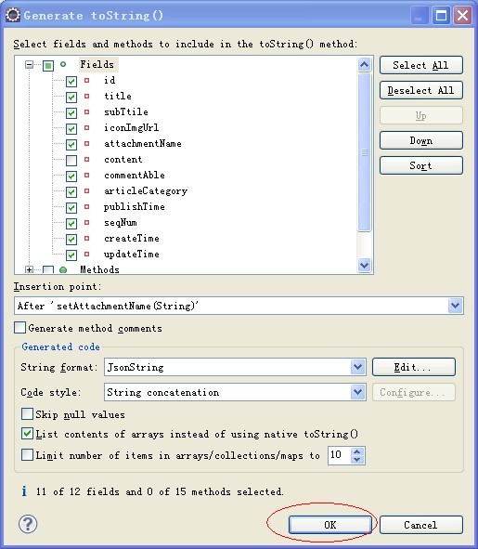Enable Limit number of items checkbox
The height and width of the screenshot is (549, 478).
pos(27,455)
